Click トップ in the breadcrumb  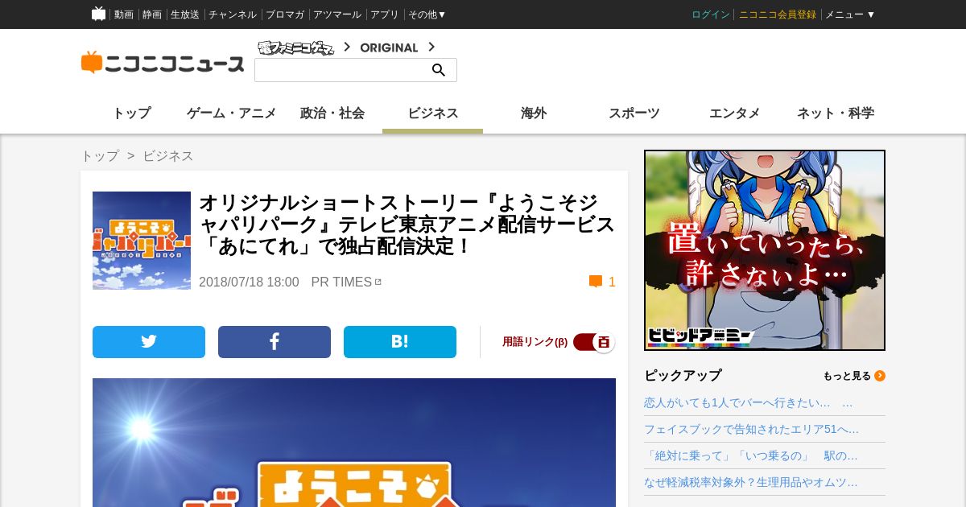point(100,156)
